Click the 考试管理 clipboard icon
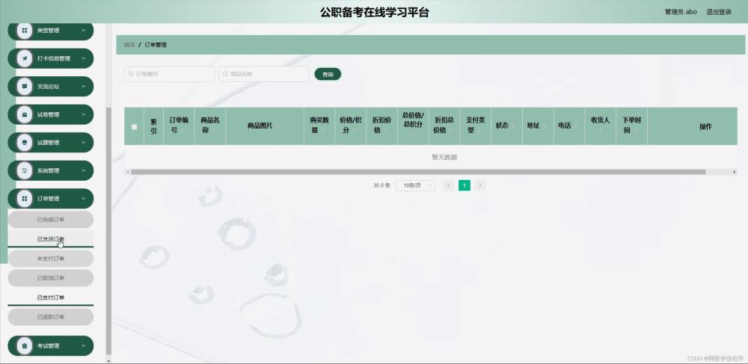The width and height of the screenshot is (748, 364). 25,346
